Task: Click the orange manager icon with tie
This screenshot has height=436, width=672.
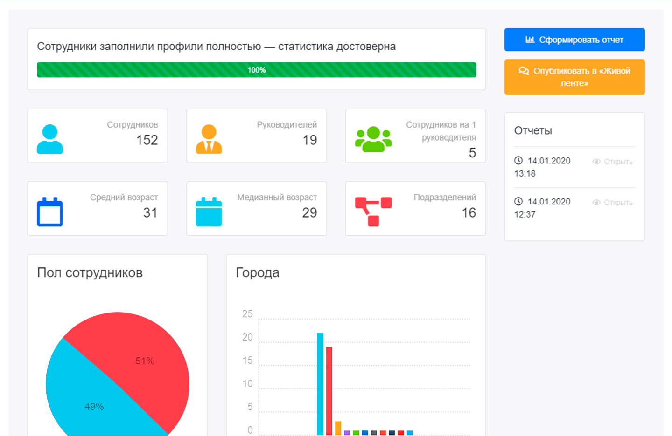Action: click(209, 139)
